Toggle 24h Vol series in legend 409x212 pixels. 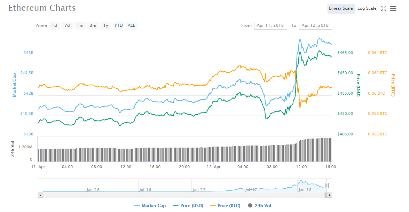point(260,206)
